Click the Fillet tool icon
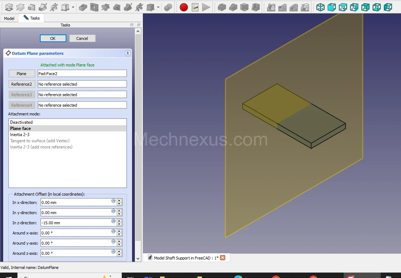 pyautogui.click(x=222, y=7)
